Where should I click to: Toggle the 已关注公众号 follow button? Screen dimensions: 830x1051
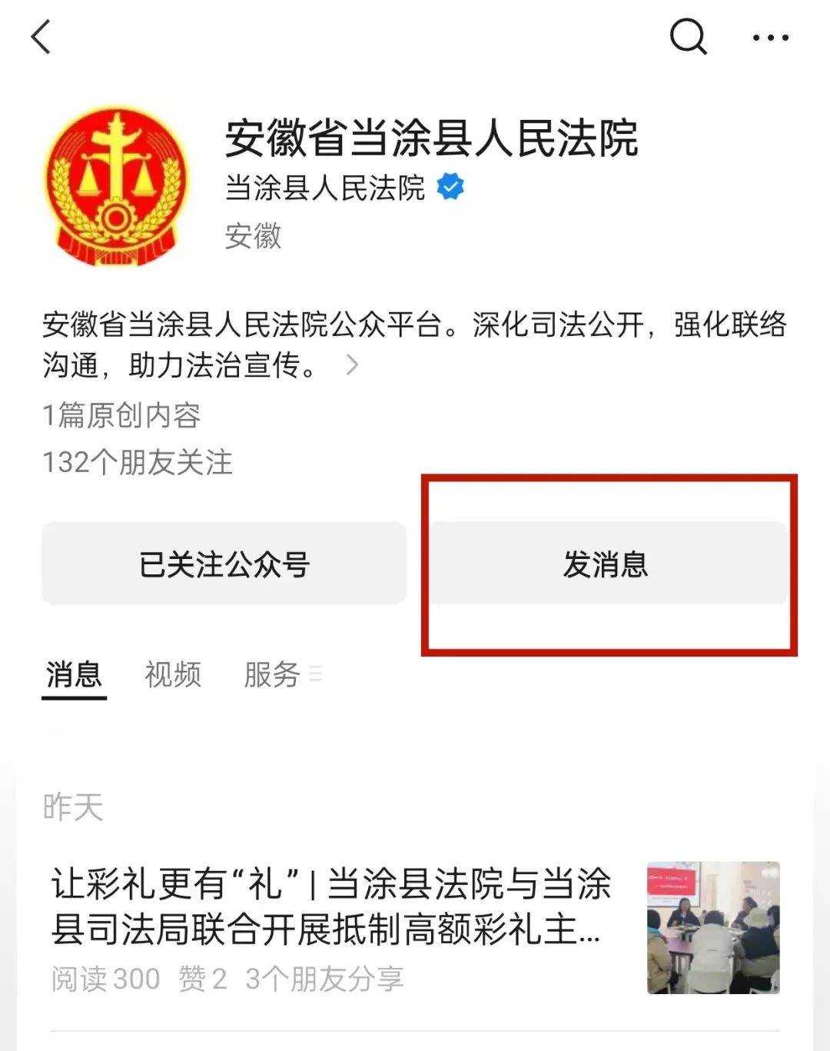(x=224, y=564)
